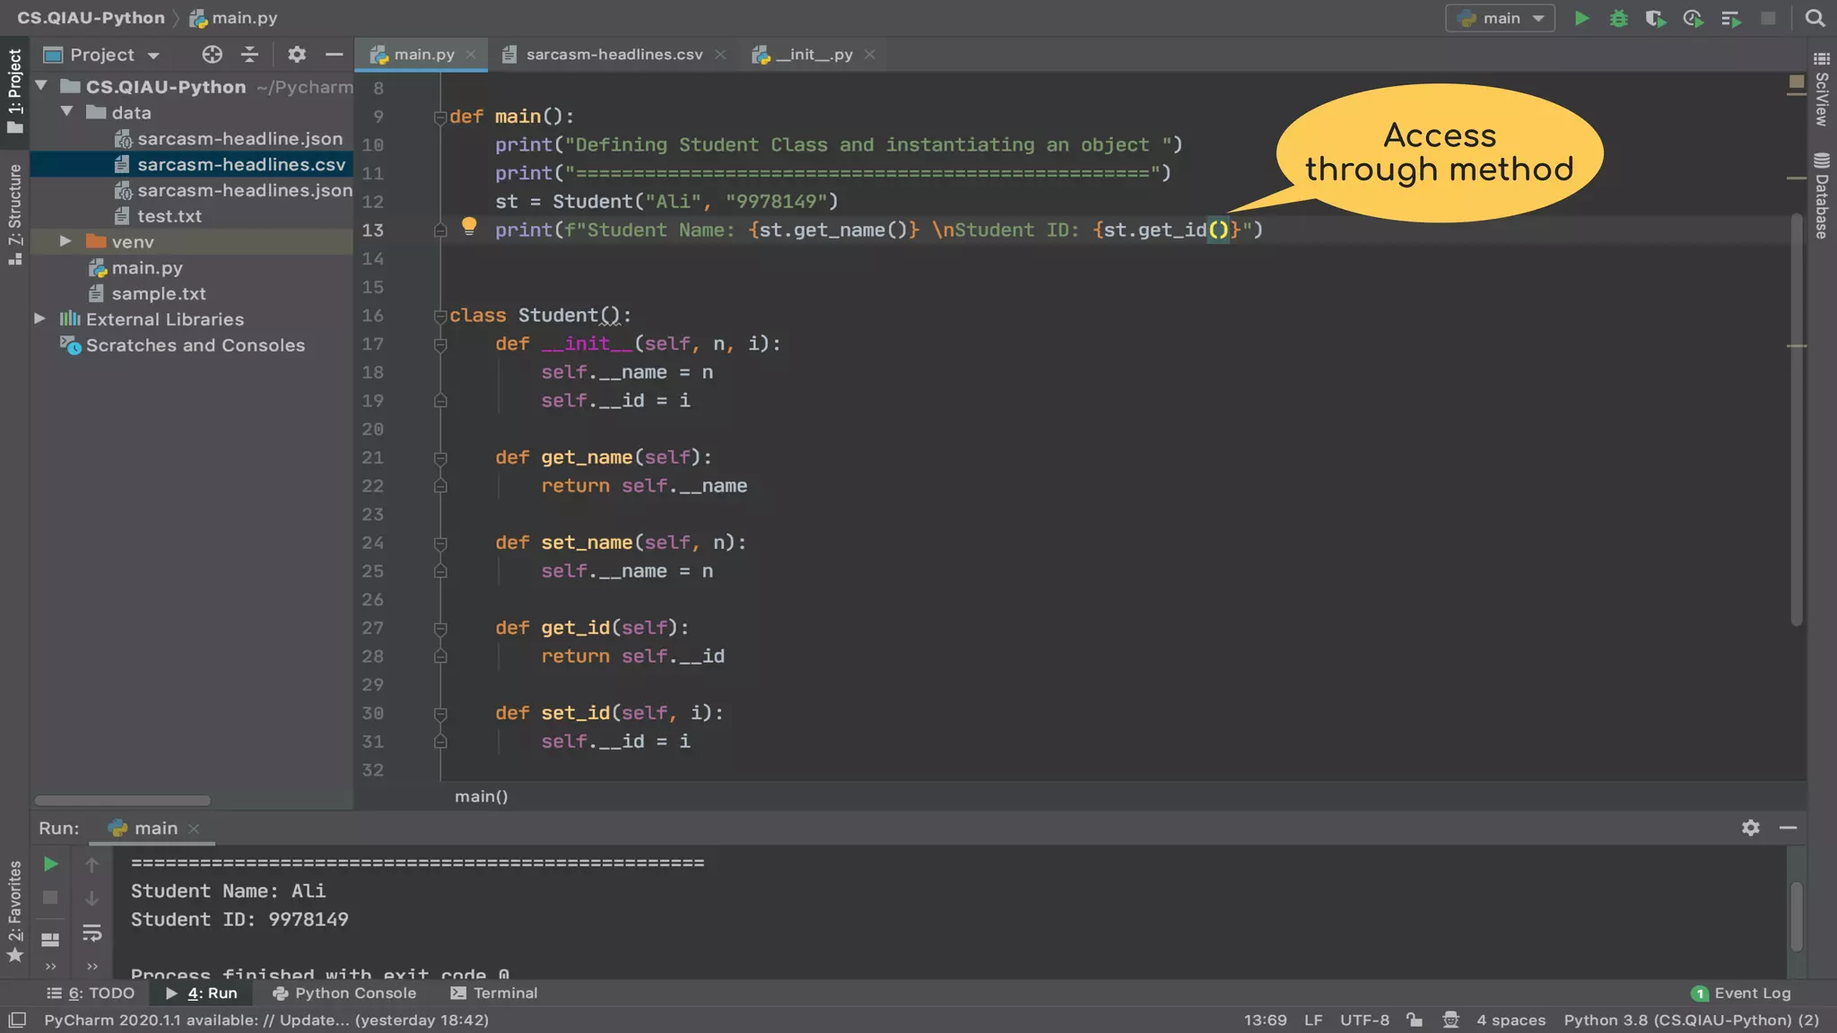Click the yellow intention lightbulb on line 13
This screenshot has height=1033, width=1837.
coord(468,226)
